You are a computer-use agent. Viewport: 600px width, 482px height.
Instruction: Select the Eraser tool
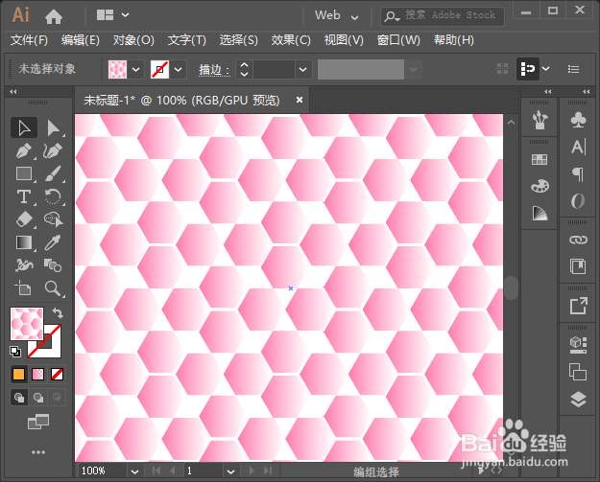[24, 219]
